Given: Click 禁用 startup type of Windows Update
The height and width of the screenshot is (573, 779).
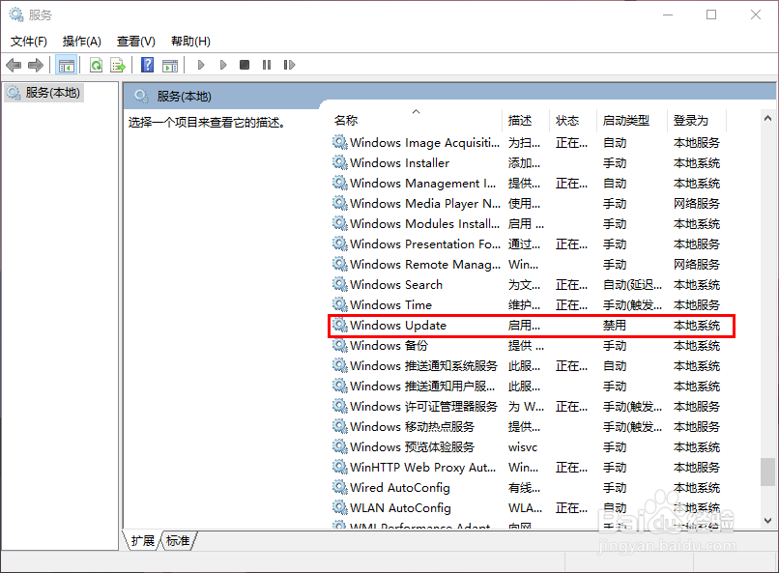Looking at the screenshot, I should click(615, 326).
